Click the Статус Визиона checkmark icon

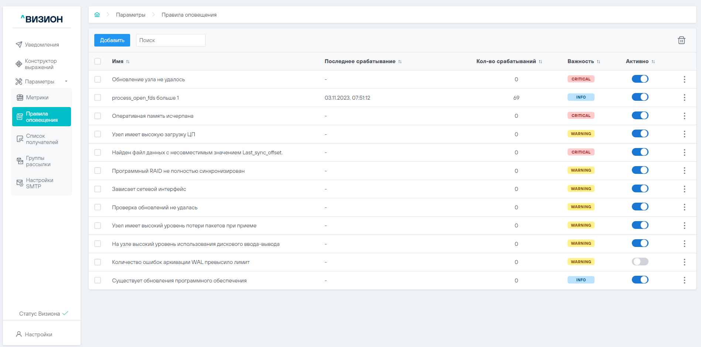(x=65, y=313)
